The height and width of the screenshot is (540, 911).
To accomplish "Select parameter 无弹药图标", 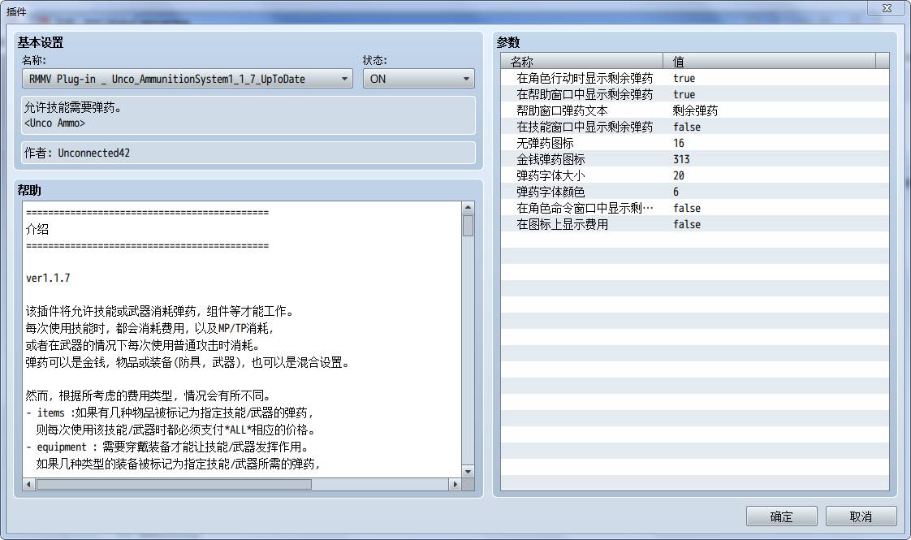I will pos(545,143).
